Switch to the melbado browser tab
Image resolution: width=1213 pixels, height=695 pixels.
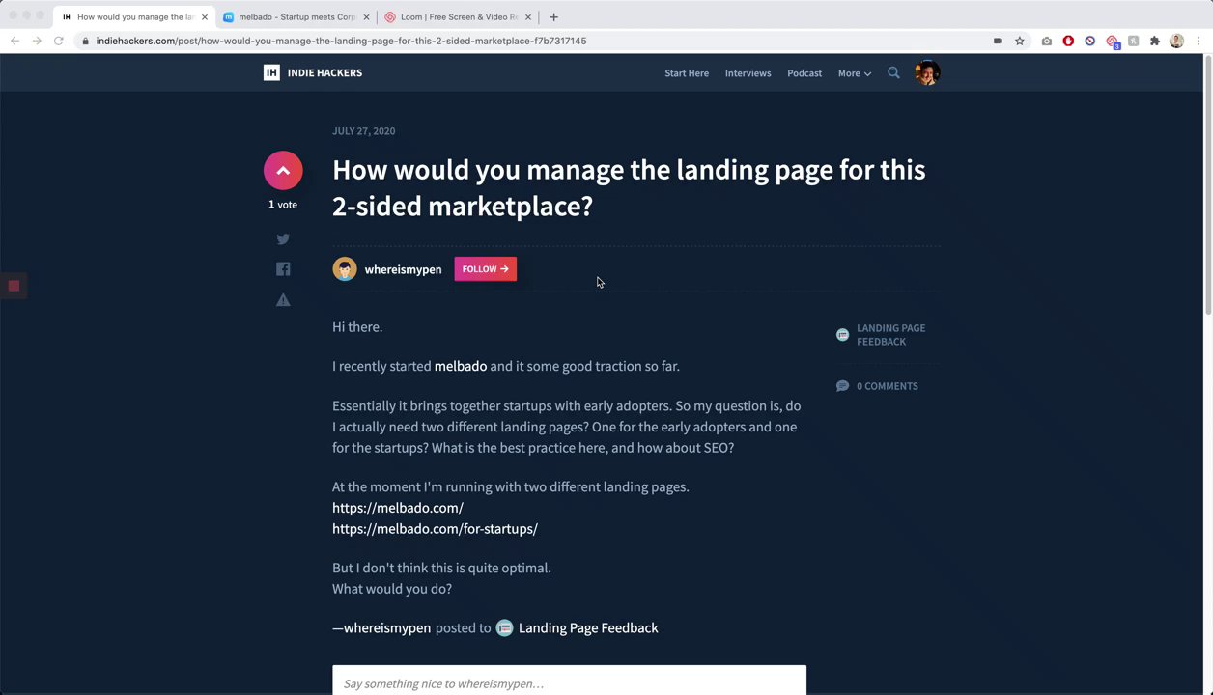[x=296, y=16]
